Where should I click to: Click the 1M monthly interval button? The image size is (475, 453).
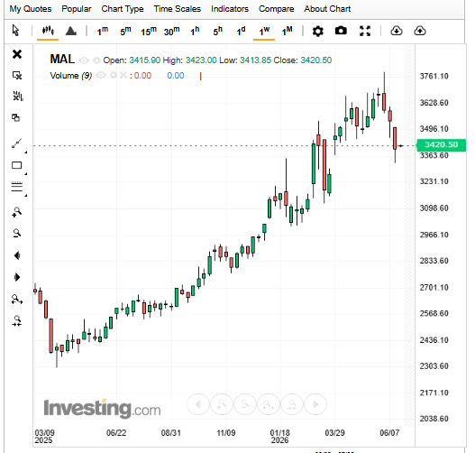[288, 31]
